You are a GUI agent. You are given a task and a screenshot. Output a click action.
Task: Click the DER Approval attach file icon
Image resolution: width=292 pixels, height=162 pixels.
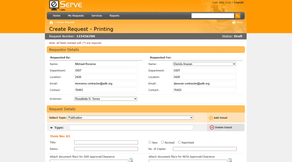click(x=131, y=160)
